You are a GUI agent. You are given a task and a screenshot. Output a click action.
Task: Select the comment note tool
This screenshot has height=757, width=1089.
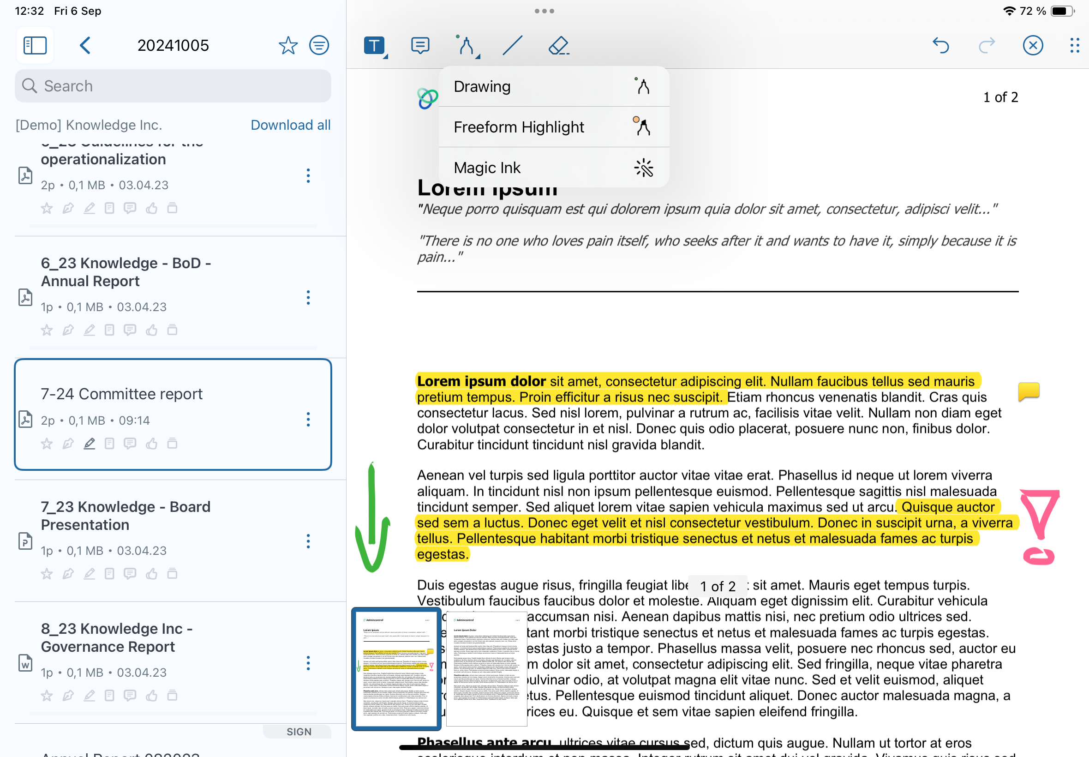[420, 46]
